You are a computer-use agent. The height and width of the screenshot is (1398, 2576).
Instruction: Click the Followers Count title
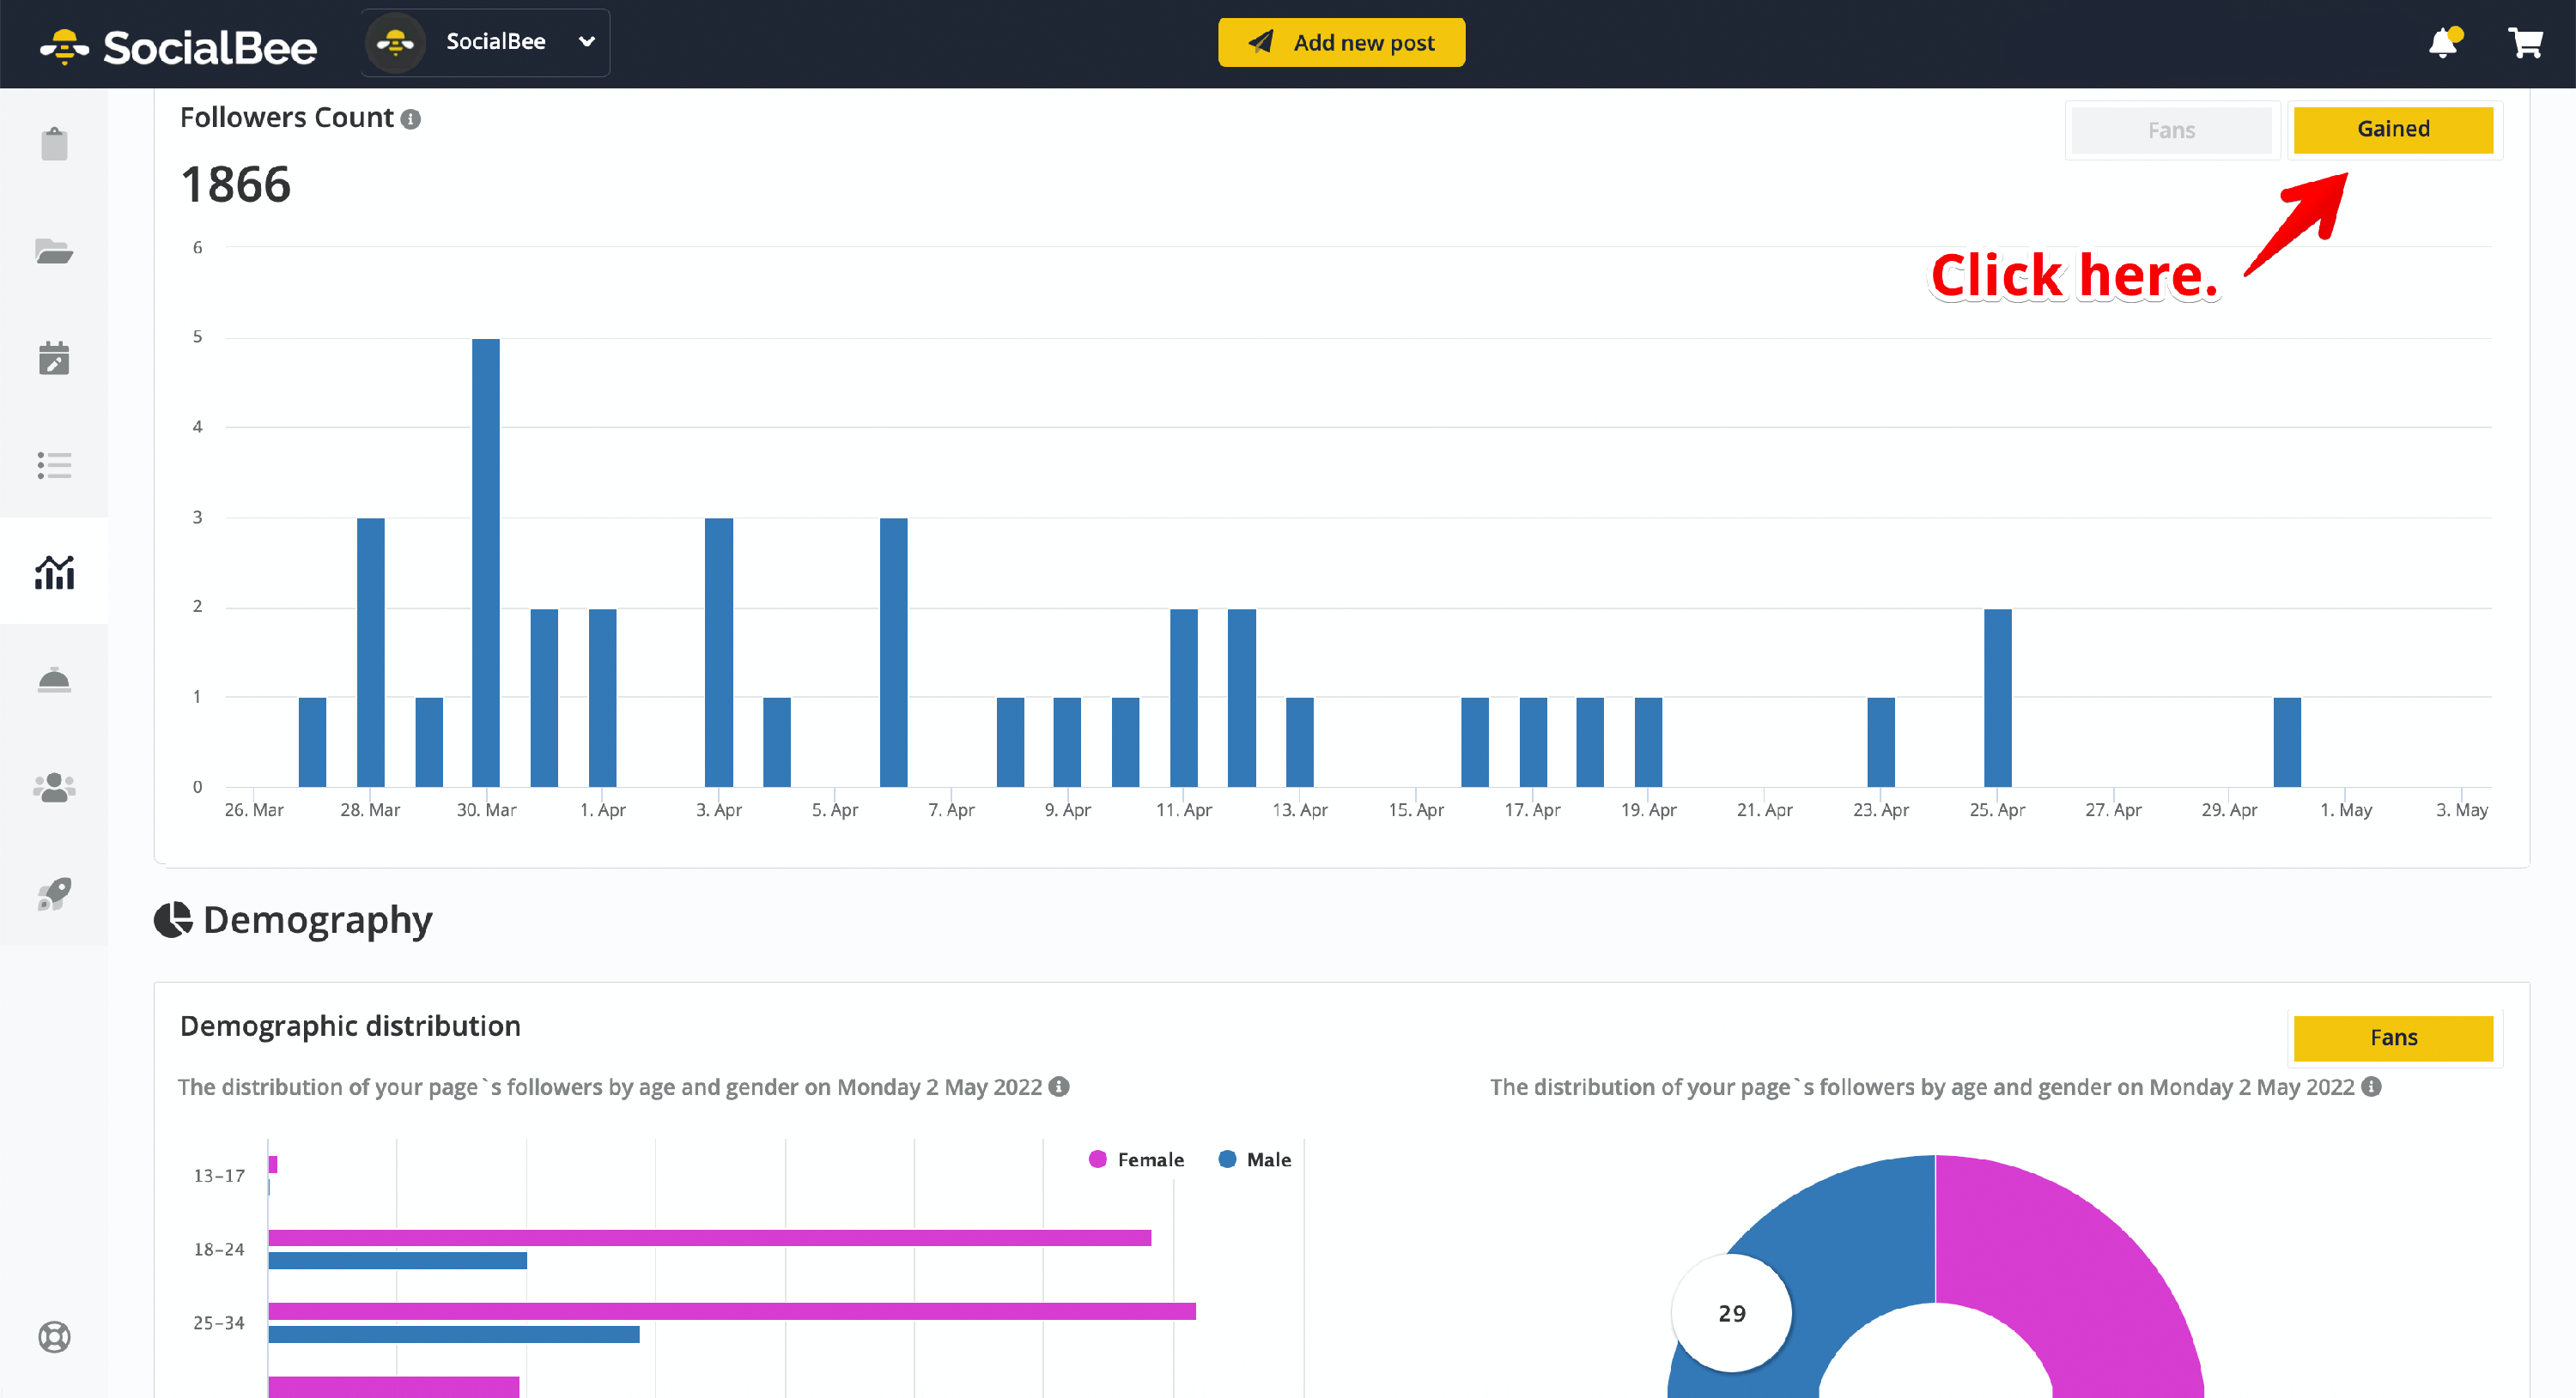pos(287,118)
